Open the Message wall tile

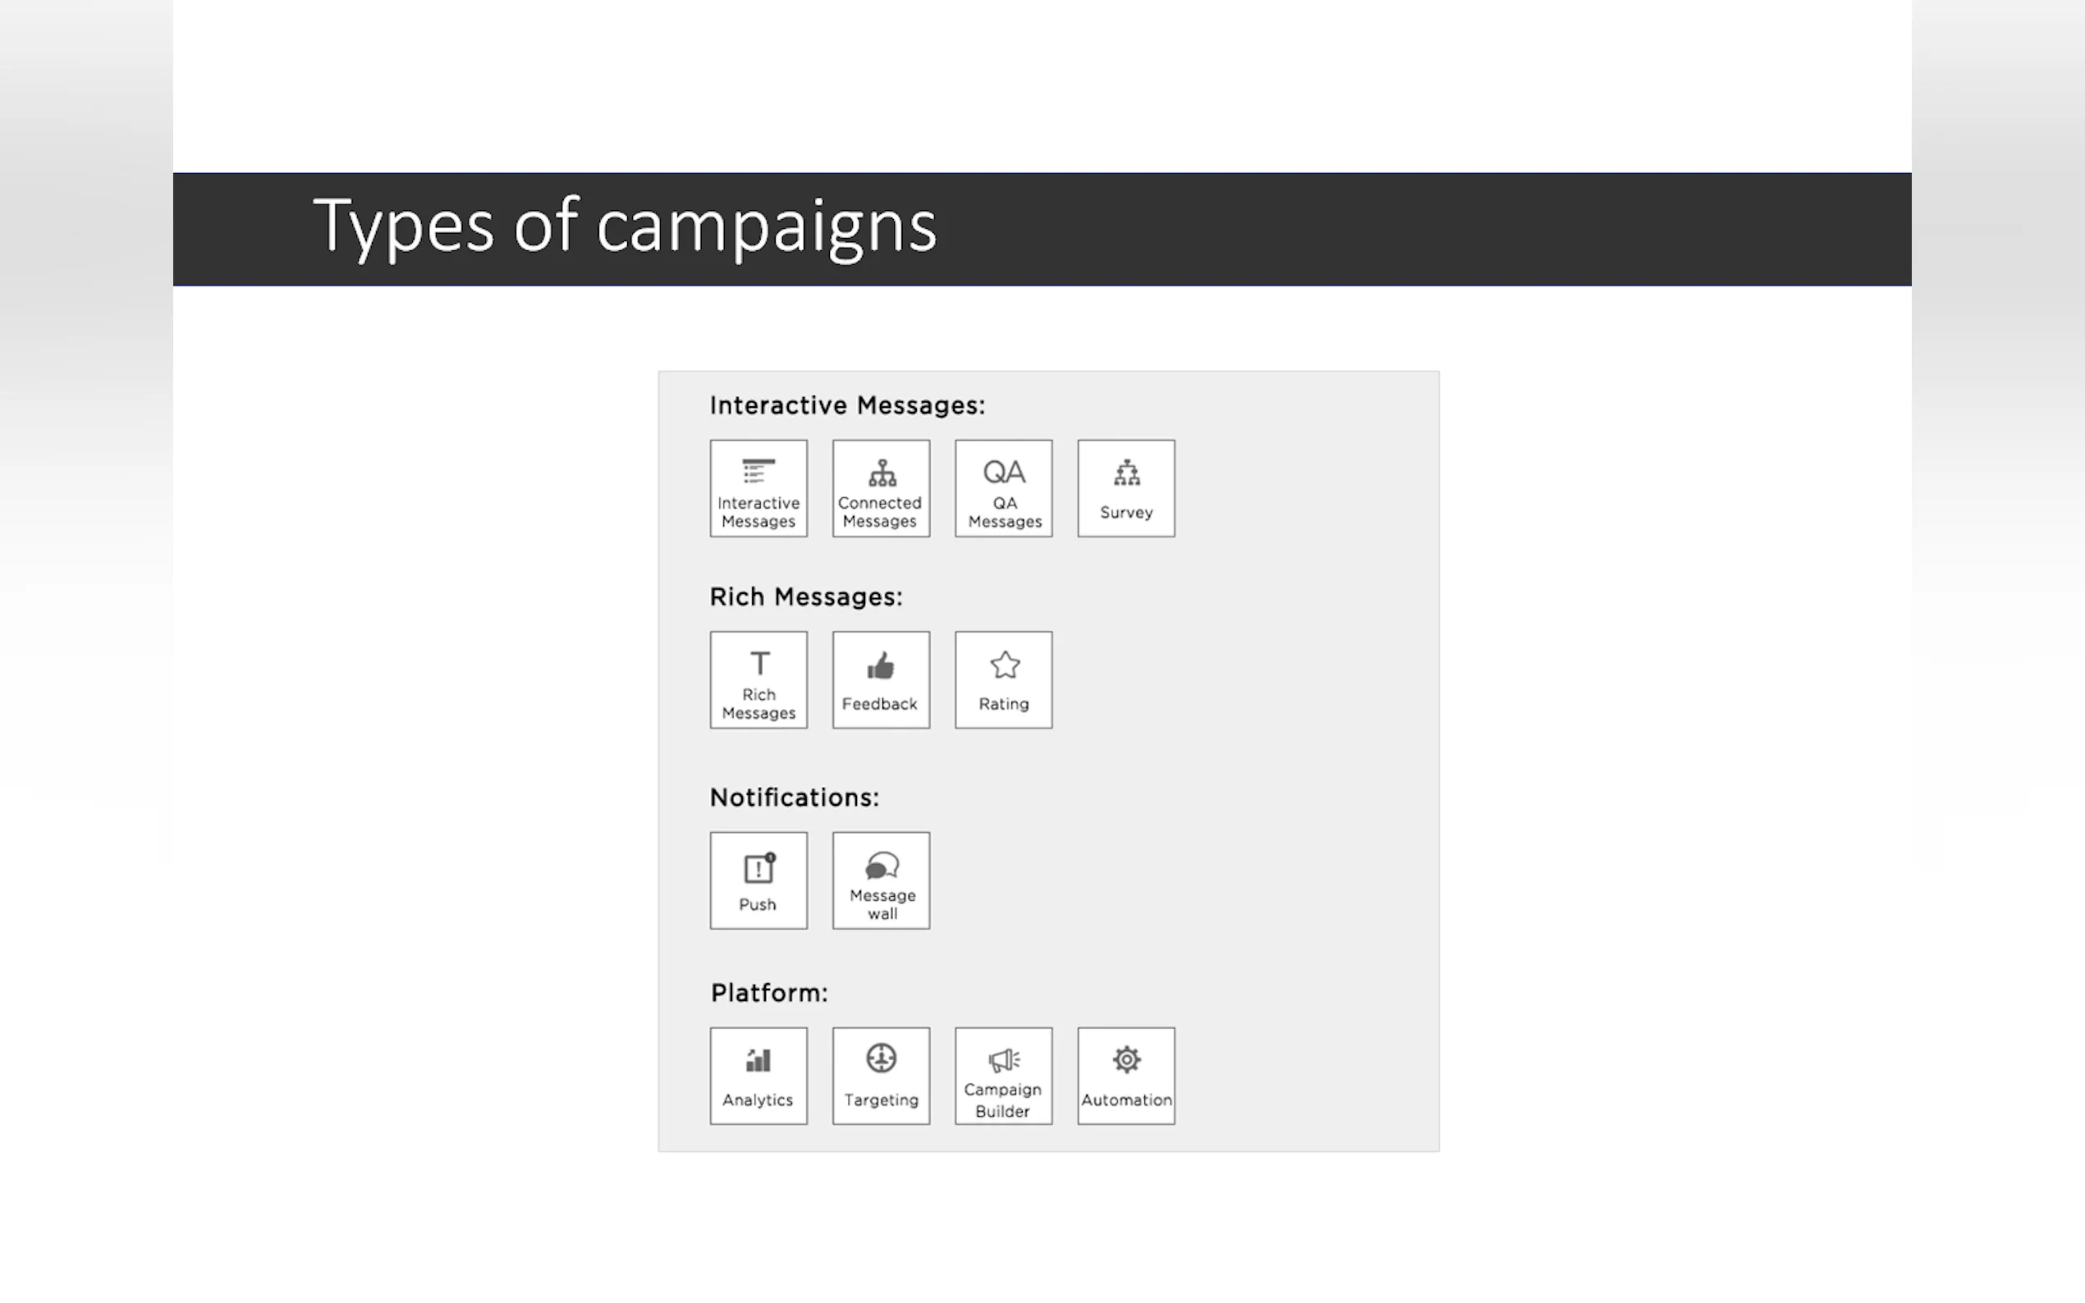coord(881,880)
